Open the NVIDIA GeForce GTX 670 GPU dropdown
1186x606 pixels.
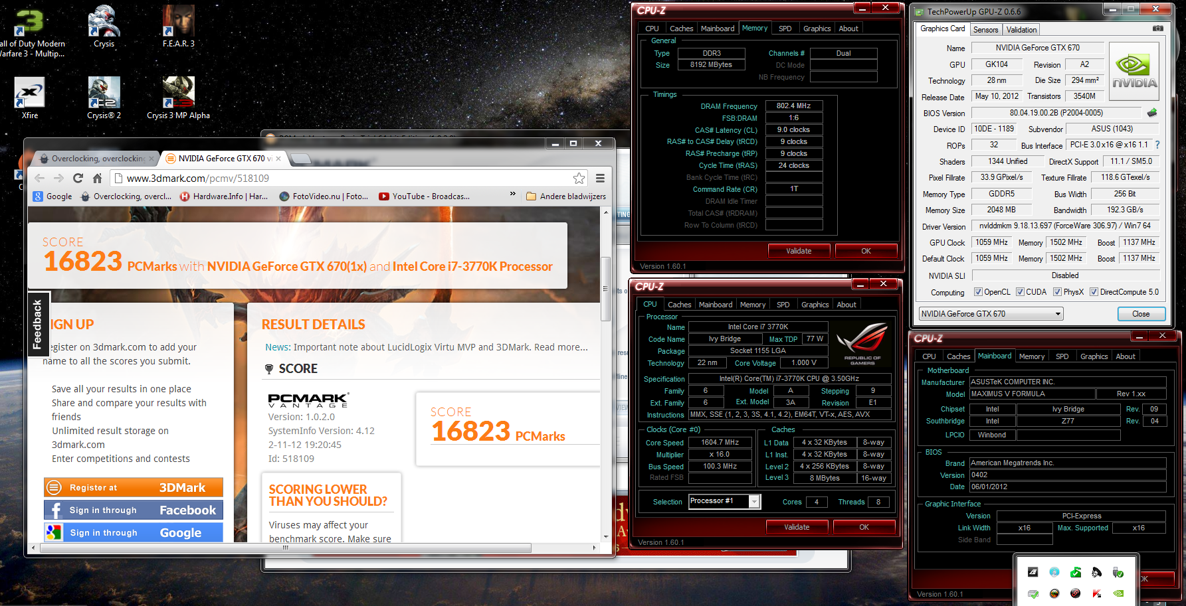991,314
